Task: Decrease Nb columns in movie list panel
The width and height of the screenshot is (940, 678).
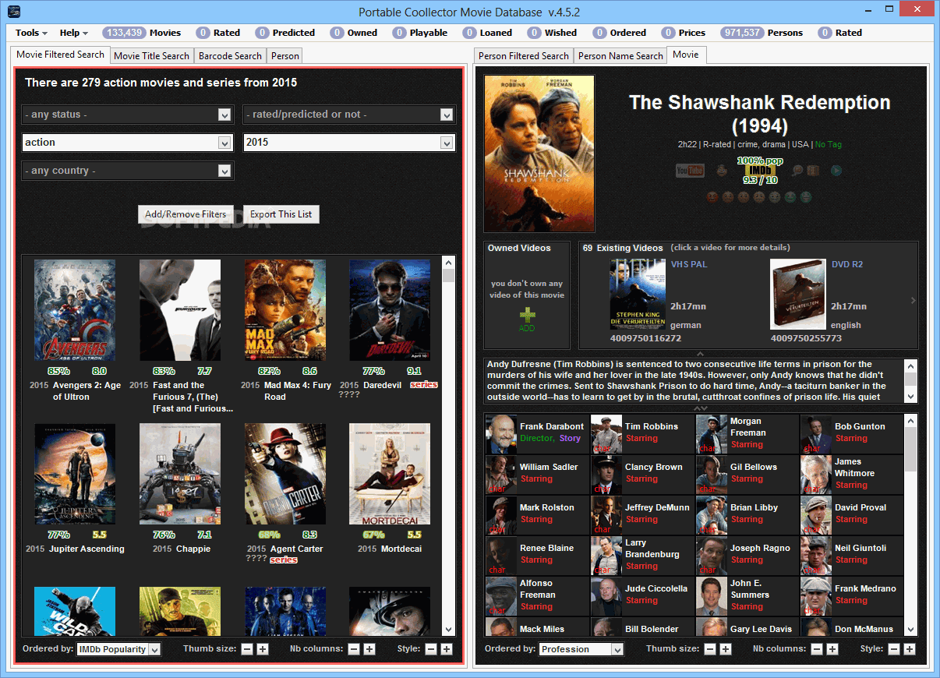Action: [354, 649]
